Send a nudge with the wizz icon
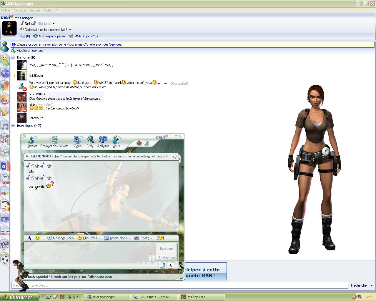This screenshot has width=376, height=301. (160, 238)
